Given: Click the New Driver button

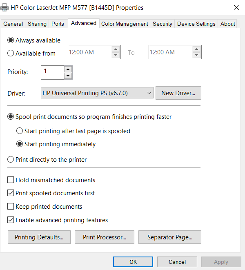Looking at the screenshot, I should click(178, 93).
